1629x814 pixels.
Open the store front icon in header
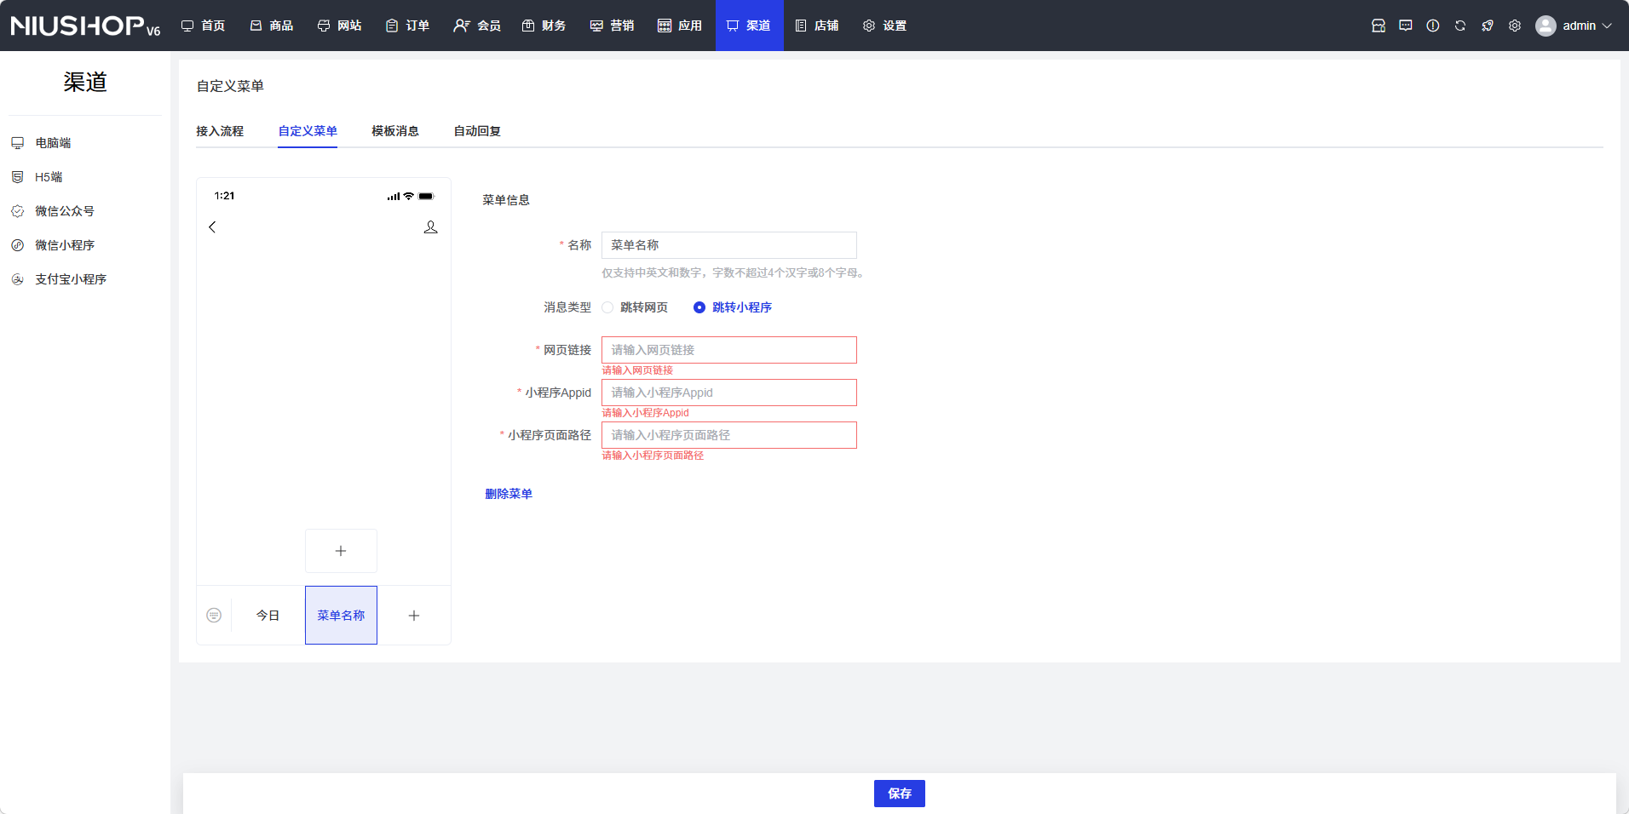(x=1378, y=26)
